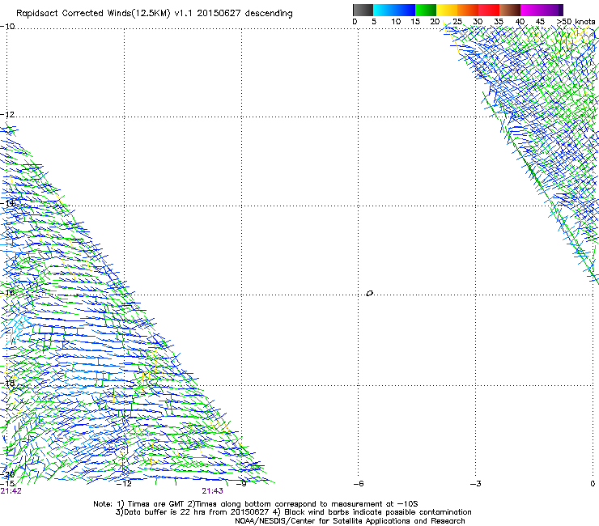Click the '40' label under color bar

coord(520,21)
